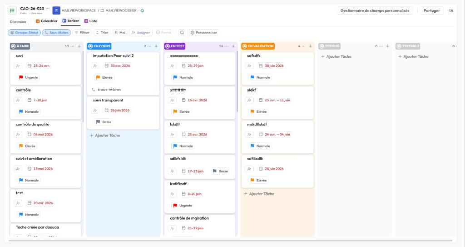Click assignee icon on imputation Pour suivi 2 card
This screenshot has height=247, width=465.
pyautogui.click(x=95, y=66)
